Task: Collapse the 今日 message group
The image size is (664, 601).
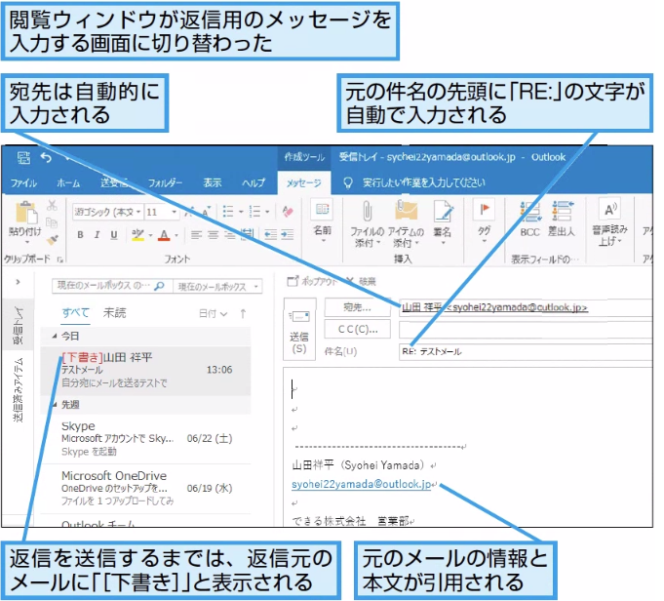Action: 55,336
